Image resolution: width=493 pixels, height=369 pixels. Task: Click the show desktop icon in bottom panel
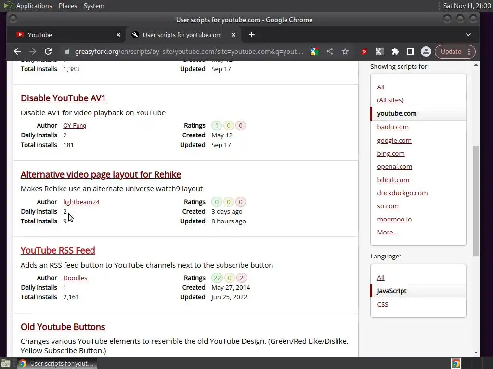pos(6,363)
